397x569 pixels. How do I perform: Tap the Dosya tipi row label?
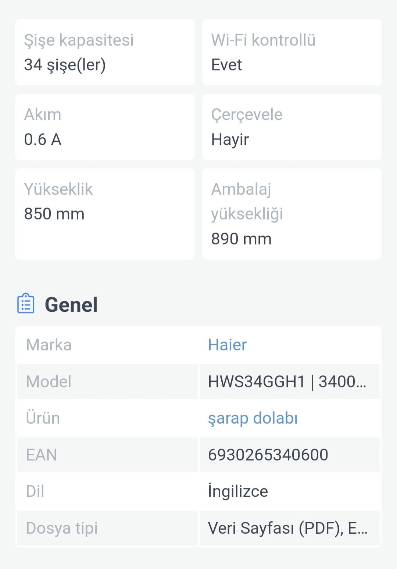pyautogui.click(x=62, y=528)
